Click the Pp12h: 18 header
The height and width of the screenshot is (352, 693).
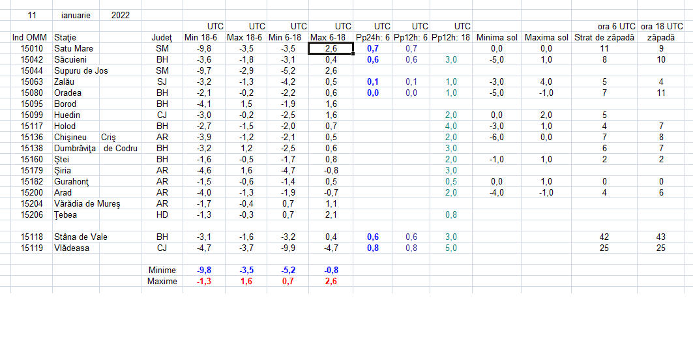click(x=450, y=38)
